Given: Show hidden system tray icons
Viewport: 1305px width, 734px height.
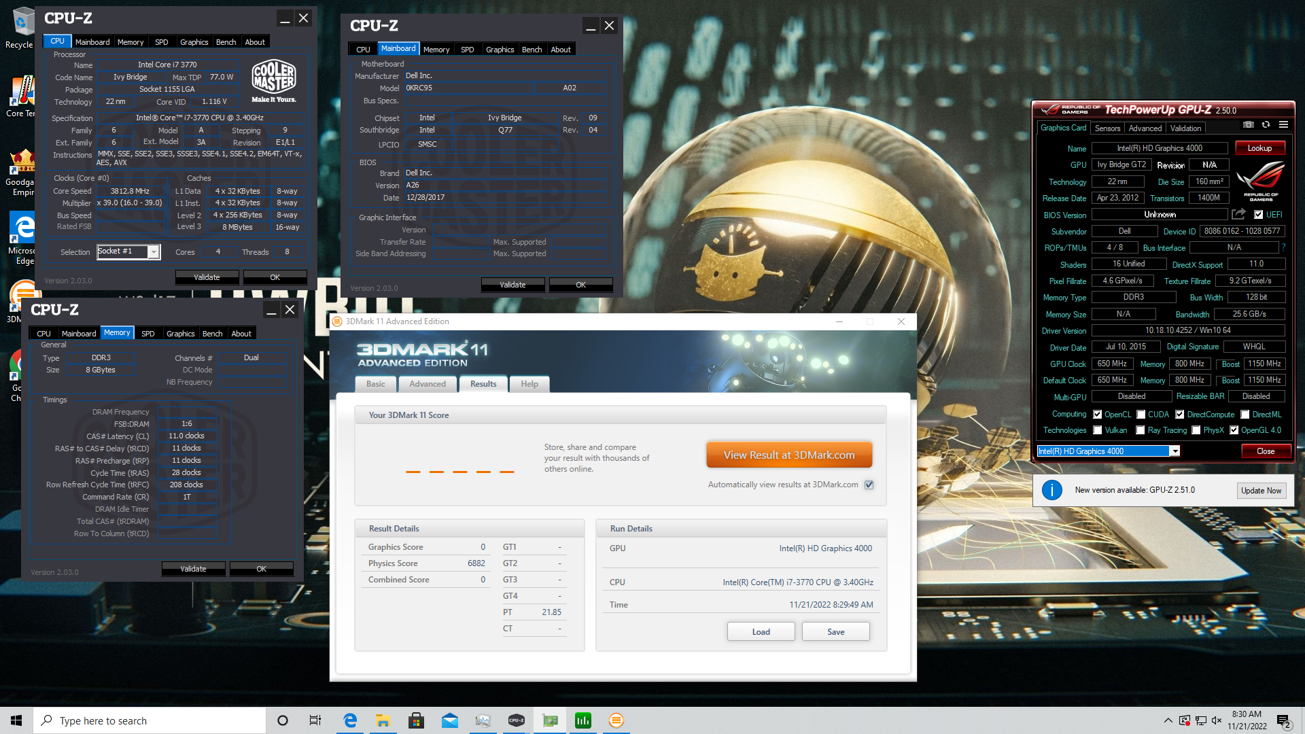Looking at the screenshot, I should tap(1168, 720).
